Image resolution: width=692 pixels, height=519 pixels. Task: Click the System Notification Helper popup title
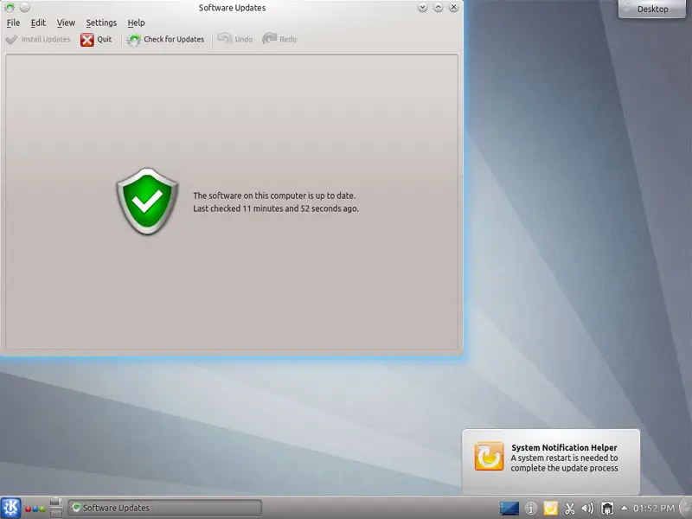[x=564, y=447]
